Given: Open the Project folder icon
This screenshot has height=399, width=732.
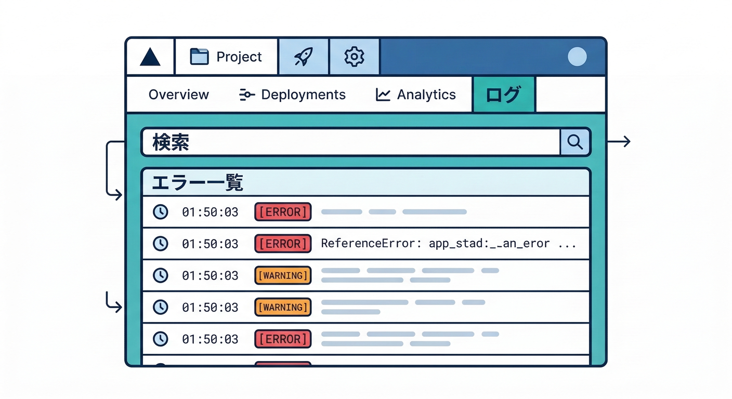Looking at the screenshot, I should 199,56.
